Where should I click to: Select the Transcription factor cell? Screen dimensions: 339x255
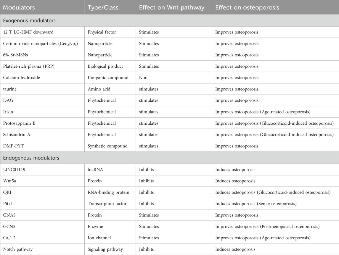tap(105, 204)
